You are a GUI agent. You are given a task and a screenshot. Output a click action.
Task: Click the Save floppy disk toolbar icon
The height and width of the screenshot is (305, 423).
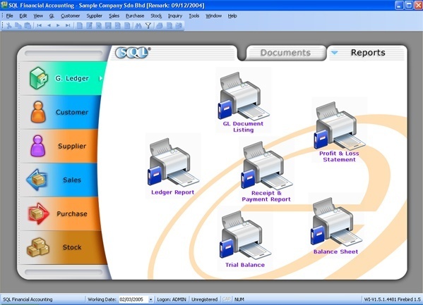click(108, 25)
